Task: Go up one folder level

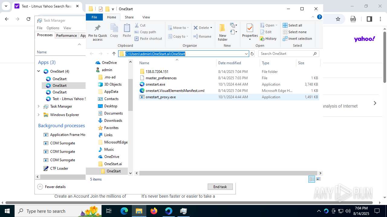Action: click(114, 54)
